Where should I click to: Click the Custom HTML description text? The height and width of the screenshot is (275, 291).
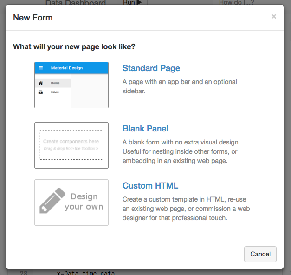point(186,209)
